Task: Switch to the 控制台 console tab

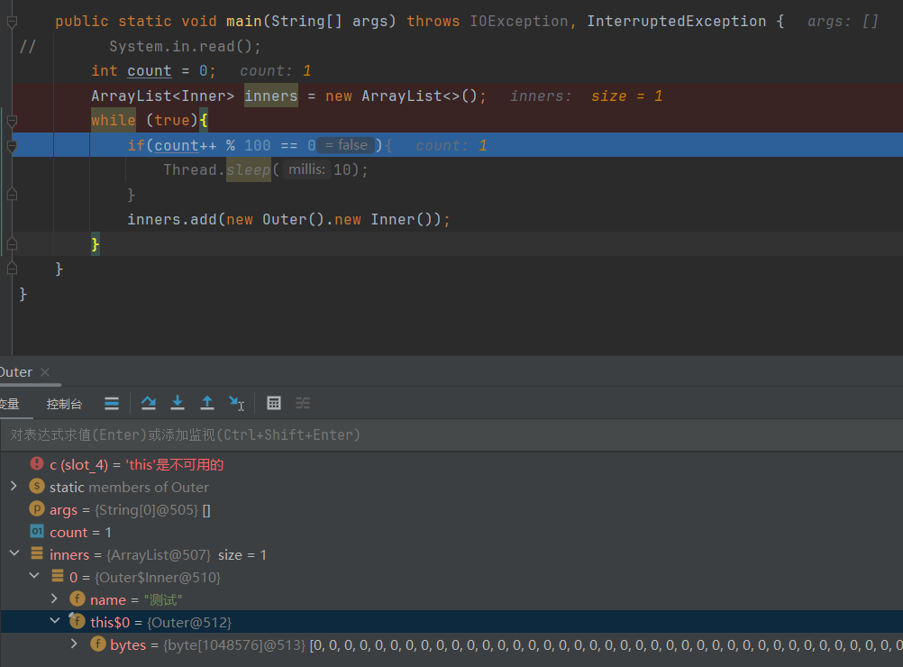Action: (x=64, y=404)
